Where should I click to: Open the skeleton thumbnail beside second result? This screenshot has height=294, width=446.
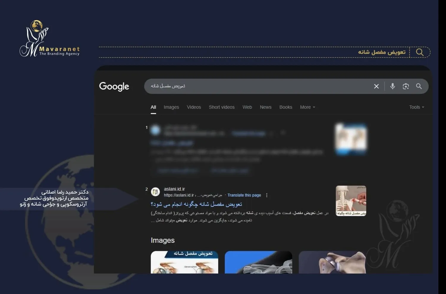[351, 201]
